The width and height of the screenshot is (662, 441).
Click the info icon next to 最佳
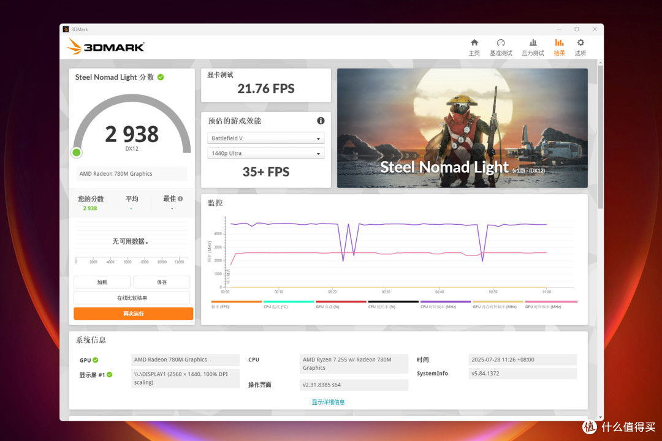(x=180, y=199)
